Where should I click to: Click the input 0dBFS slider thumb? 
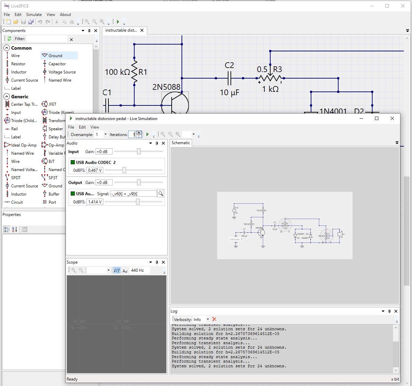tap(124, 170)
